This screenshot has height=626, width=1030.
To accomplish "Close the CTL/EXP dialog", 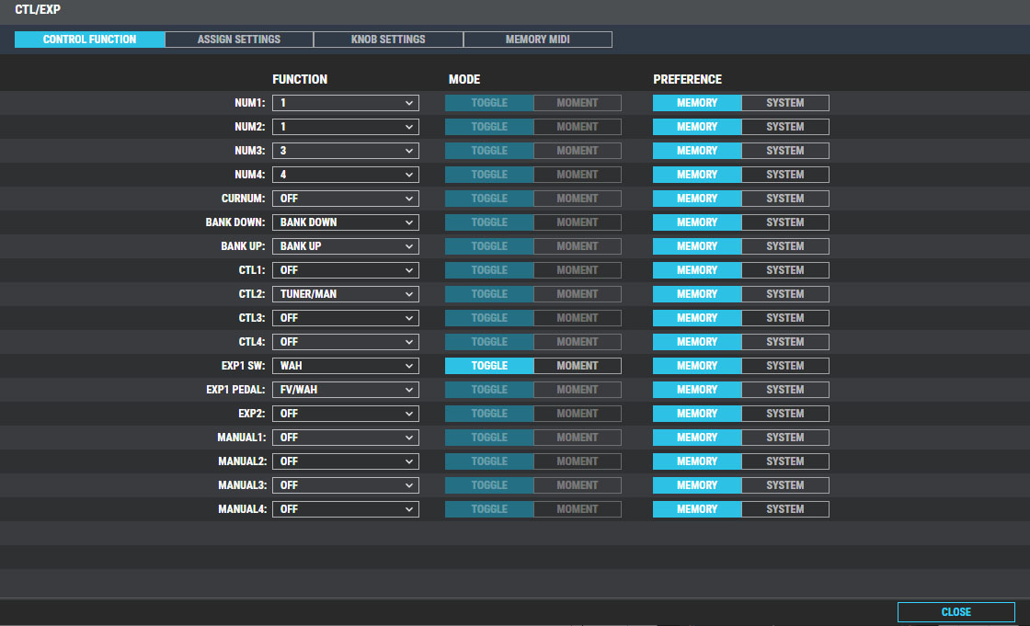I will pos(956,612).
